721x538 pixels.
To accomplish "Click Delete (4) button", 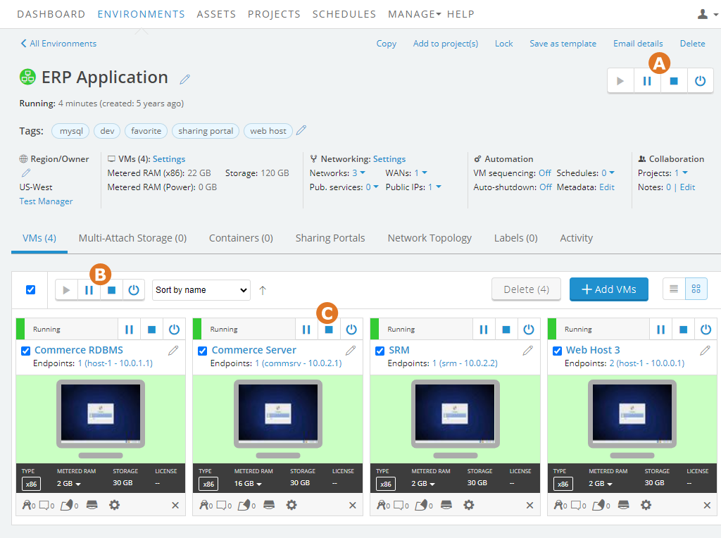I will (526, 289).
